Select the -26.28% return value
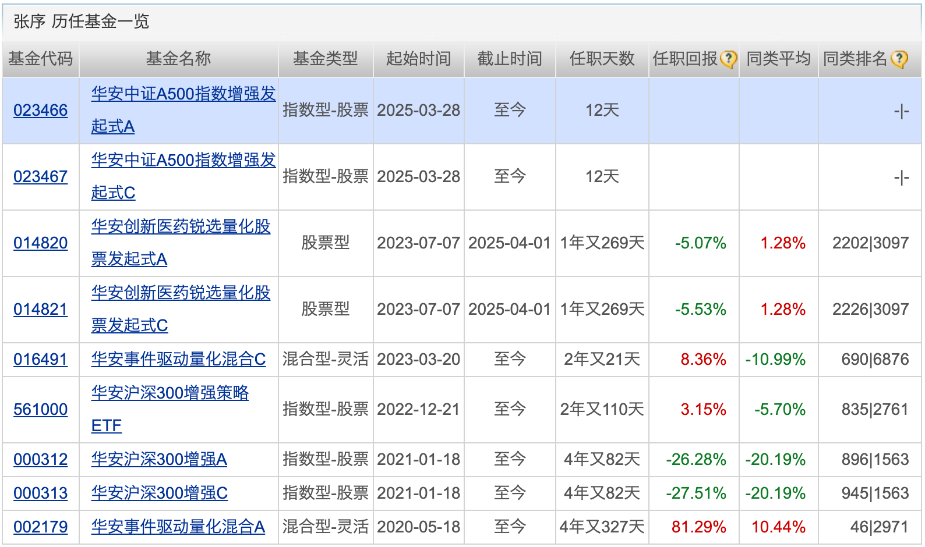Viewport: 925px width, 547px height. pyautogui.click(x=696, y=459)
